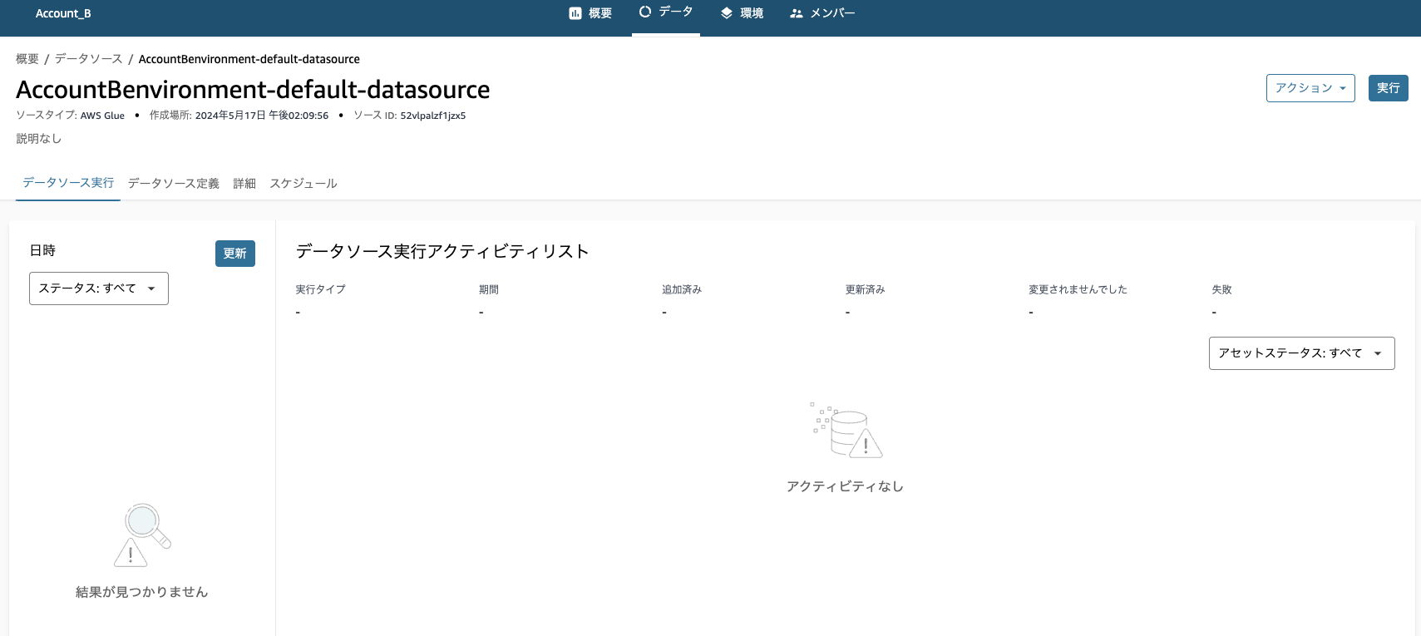Open the 概要 top navigation item
This screenshot has width=1421, height=636.
(x=590, y=13)
